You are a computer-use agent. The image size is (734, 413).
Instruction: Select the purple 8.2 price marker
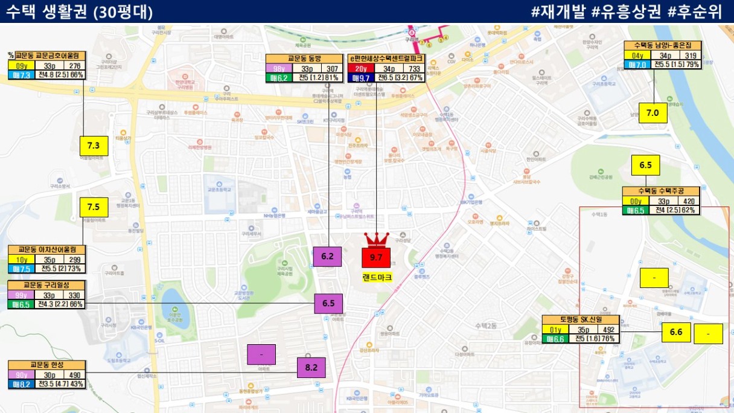tap(311, 368)
